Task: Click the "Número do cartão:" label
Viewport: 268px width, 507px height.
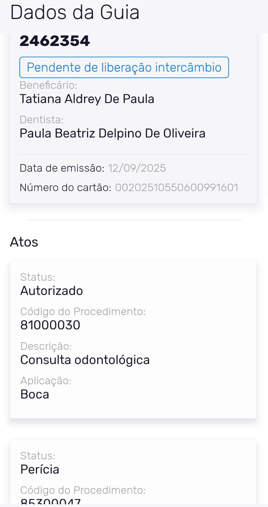Action: click(x=65, y=187)
